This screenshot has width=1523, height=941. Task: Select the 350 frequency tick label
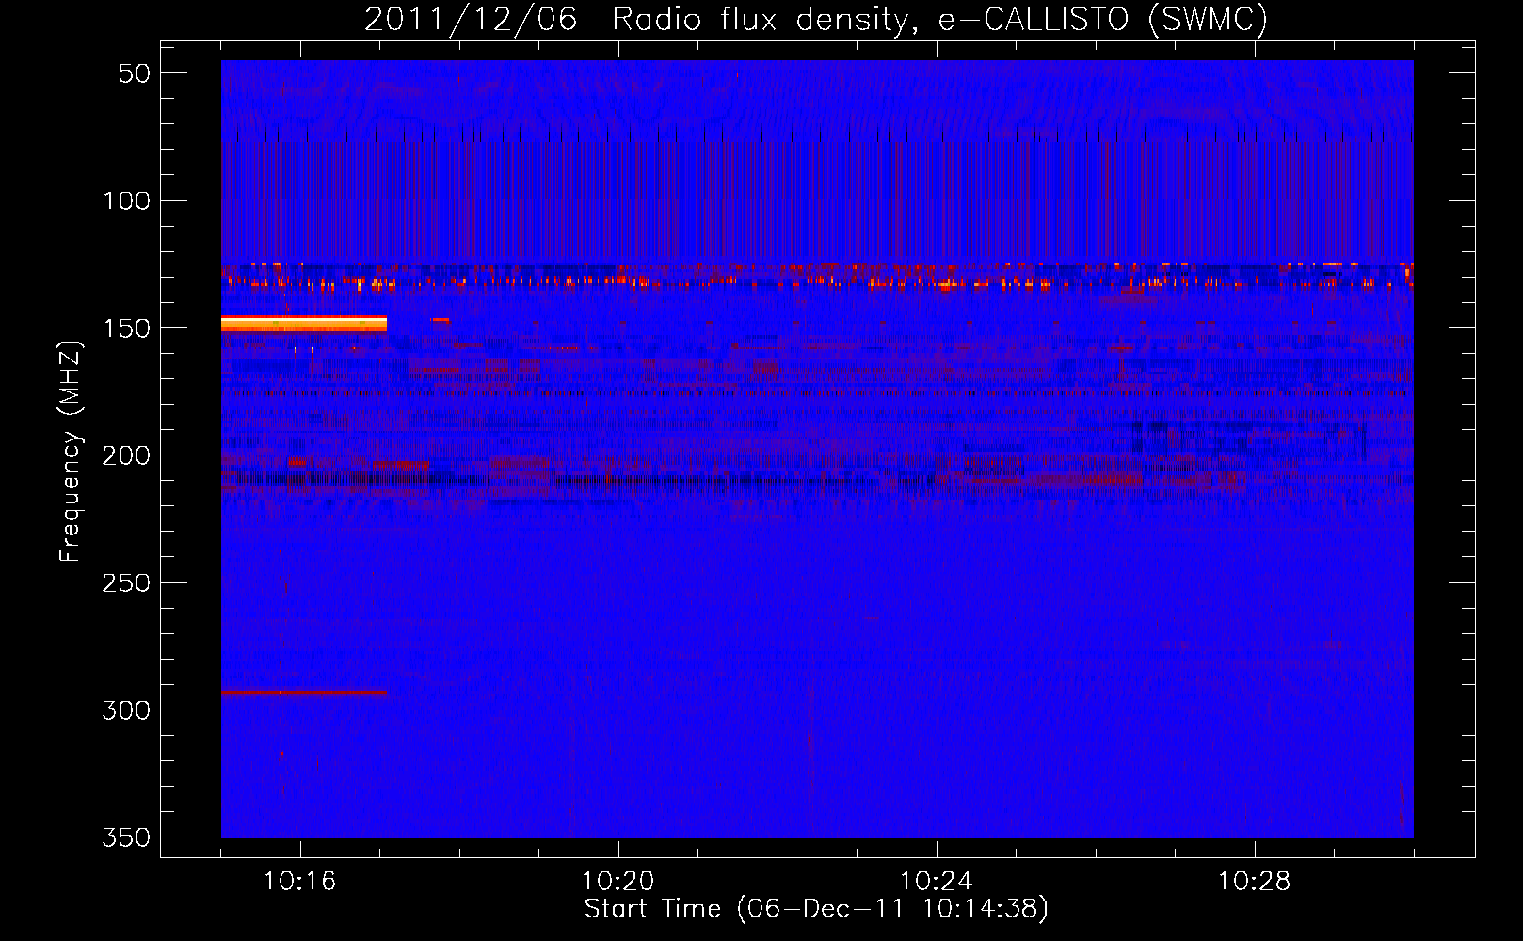(x=127, y=837)
